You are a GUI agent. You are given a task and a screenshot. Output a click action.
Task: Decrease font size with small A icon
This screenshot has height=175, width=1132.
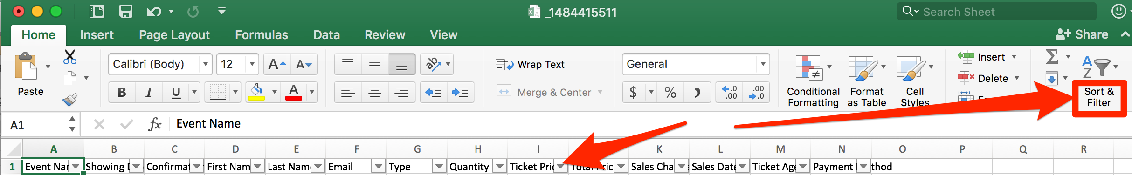click(x=304, y=64)
